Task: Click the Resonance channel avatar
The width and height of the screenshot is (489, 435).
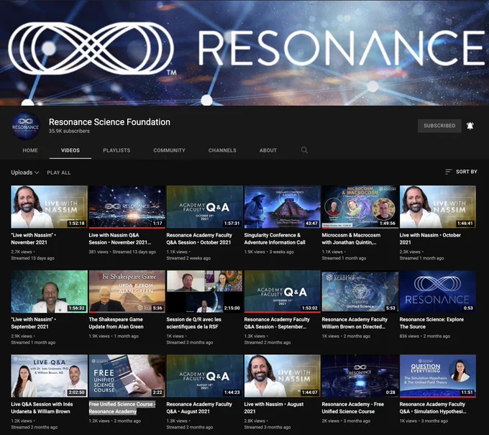Action: (26, 126)
